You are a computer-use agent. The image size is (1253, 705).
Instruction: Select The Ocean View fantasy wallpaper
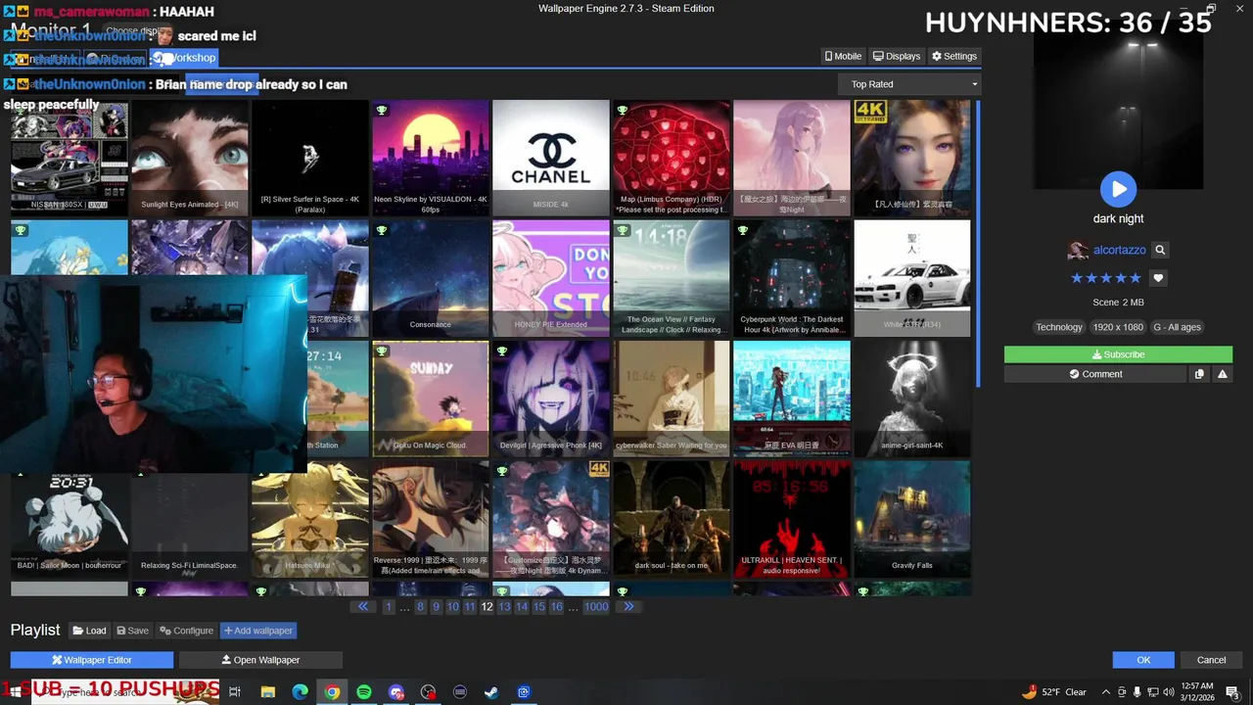tap(672, 278)
